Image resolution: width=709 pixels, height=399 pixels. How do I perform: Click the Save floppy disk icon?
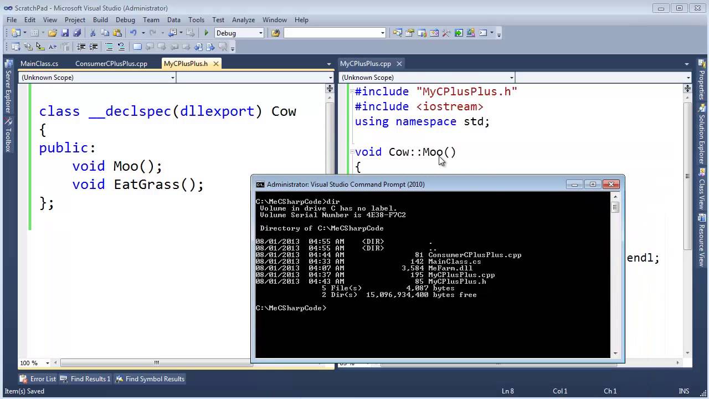tap(65, 33)
